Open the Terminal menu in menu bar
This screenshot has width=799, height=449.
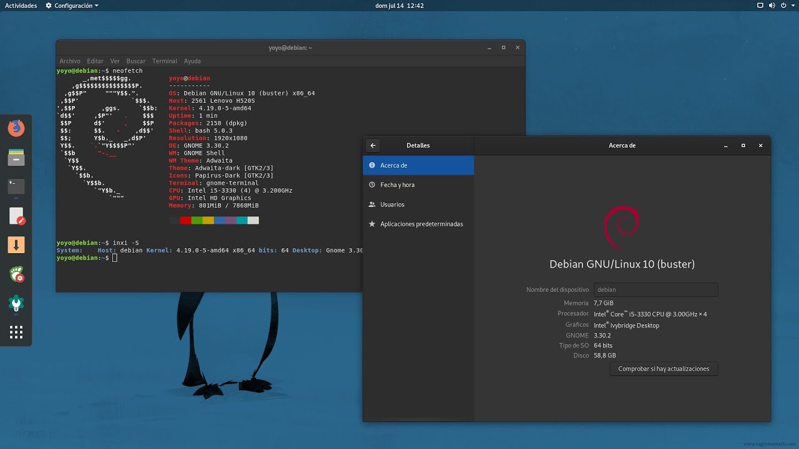pos(165,61)
